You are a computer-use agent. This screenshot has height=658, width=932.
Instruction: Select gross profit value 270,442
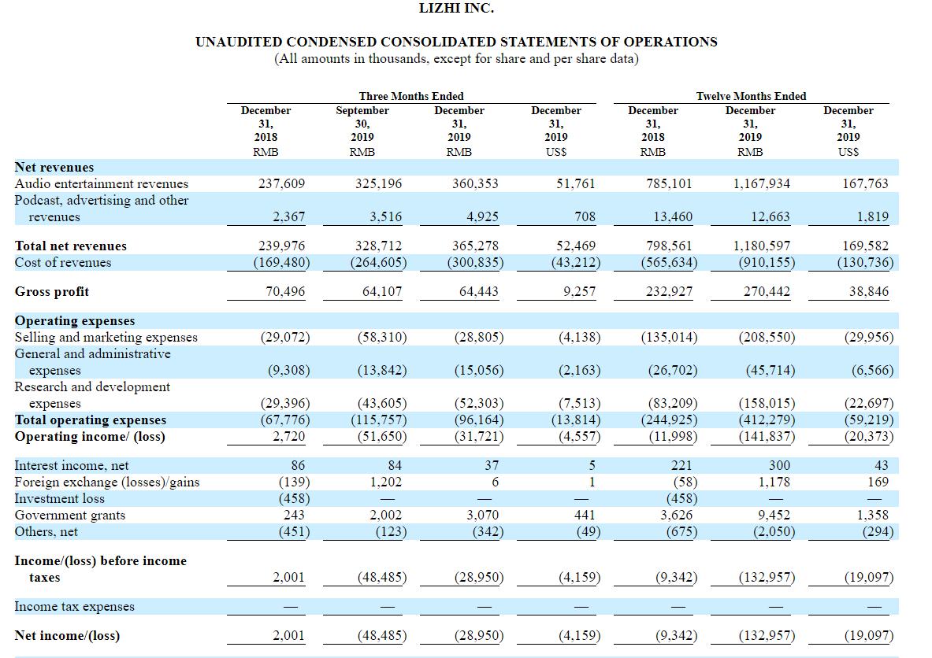pyautogui.click(x=767, y=291)
